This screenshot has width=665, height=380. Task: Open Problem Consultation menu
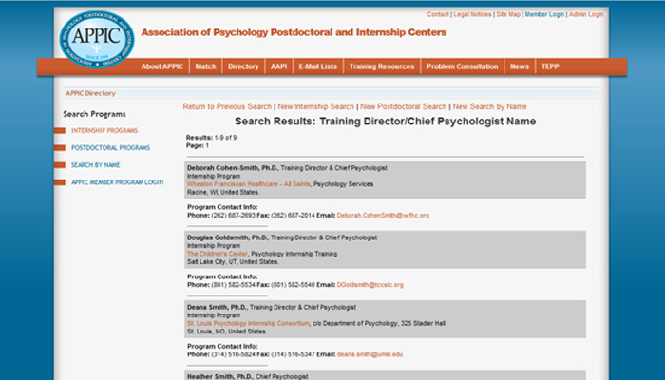click(x=463, y=66)
